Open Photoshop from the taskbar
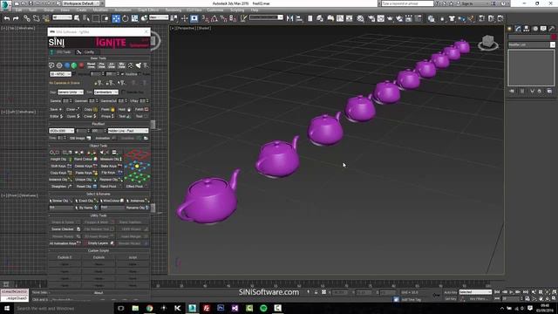The height and width of the screenshot is (314, 558). (x=221, y=308)
